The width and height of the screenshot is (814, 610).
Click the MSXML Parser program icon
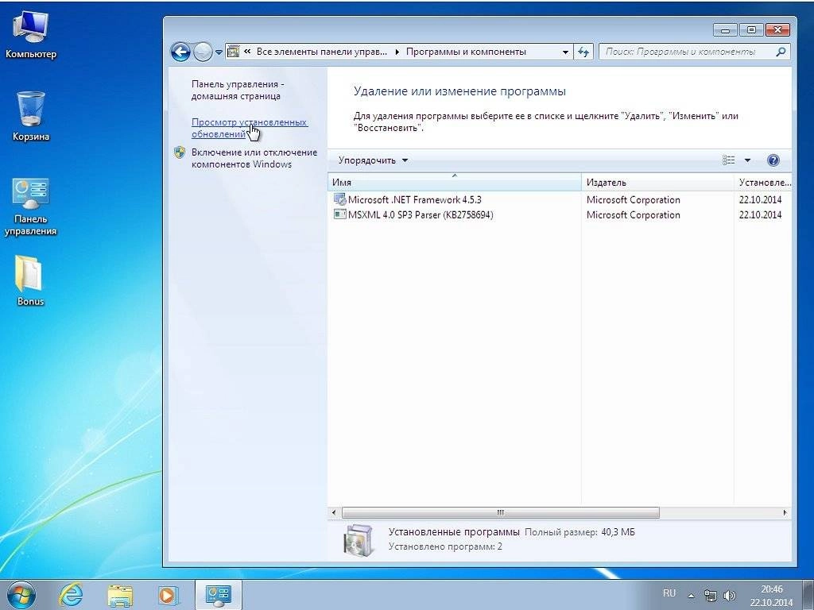[x=339, y=214]
